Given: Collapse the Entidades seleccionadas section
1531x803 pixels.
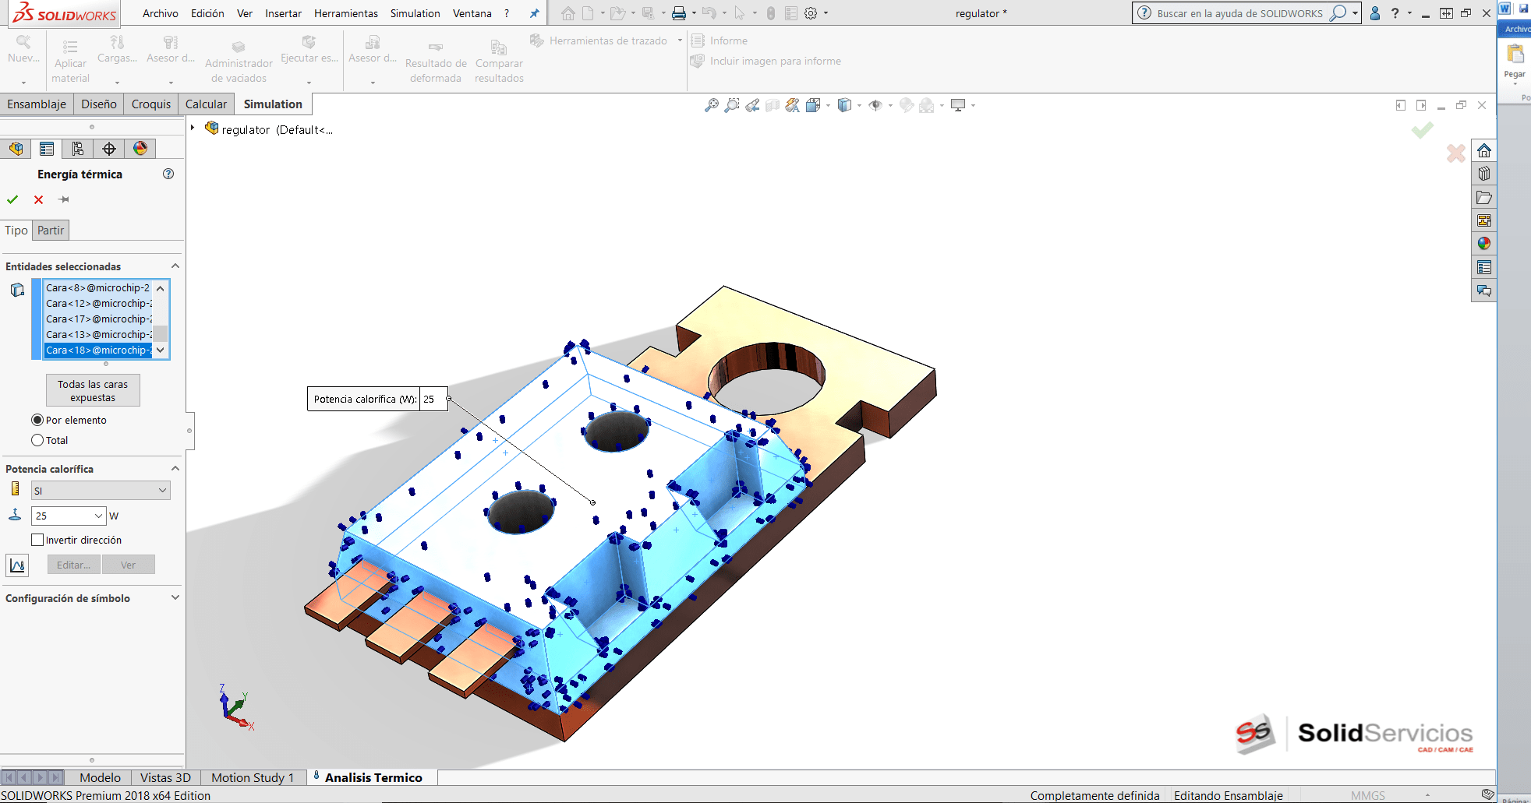Looking at the screenshot, I should click(176, 266).
